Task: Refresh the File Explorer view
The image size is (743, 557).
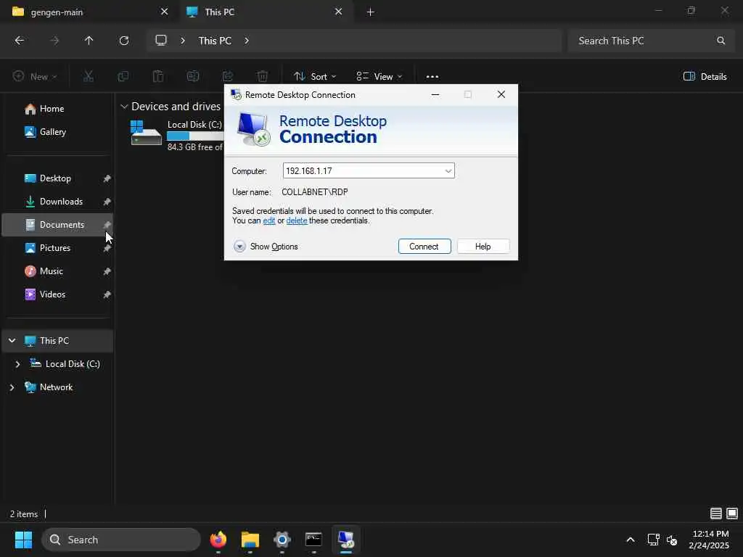Action: click(x=123, y=41)
